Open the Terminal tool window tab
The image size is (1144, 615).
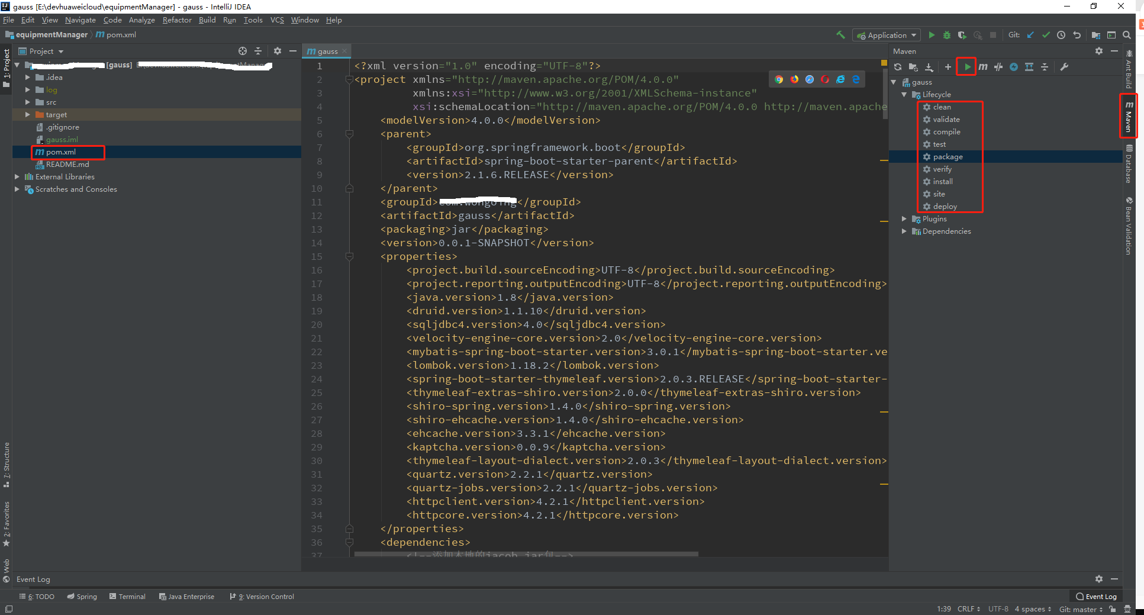tap(127, 597)
